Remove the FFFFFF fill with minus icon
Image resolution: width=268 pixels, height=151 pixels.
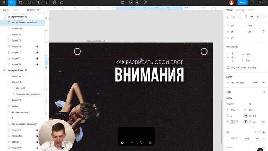click(263, 138)
